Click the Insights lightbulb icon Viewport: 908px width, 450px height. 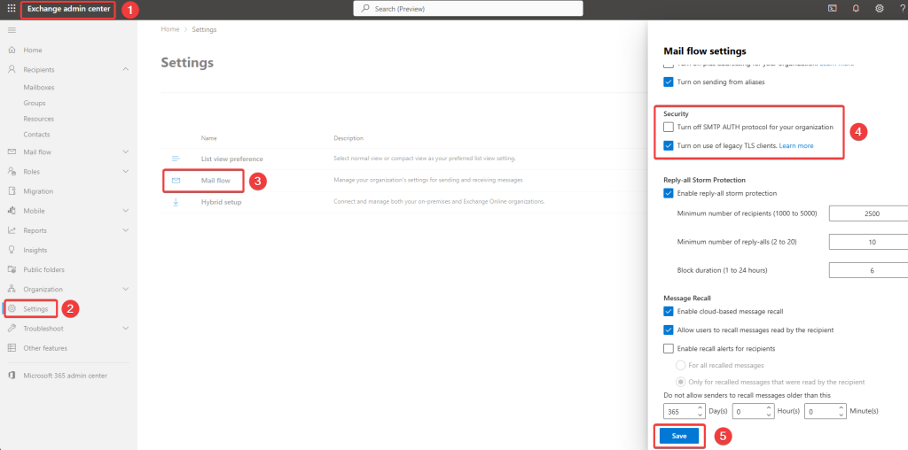12,250
